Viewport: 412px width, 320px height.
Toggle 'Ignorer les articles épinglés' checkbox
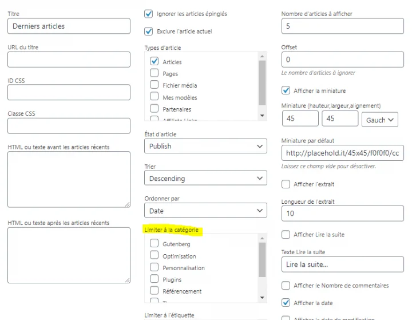pyautogui.click(x=149, y=14)
